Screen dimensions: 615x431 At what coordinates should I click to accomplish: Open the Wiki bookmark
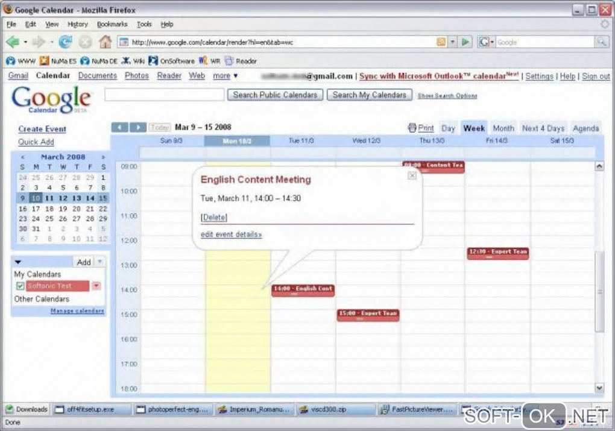[x=133, y=61]
